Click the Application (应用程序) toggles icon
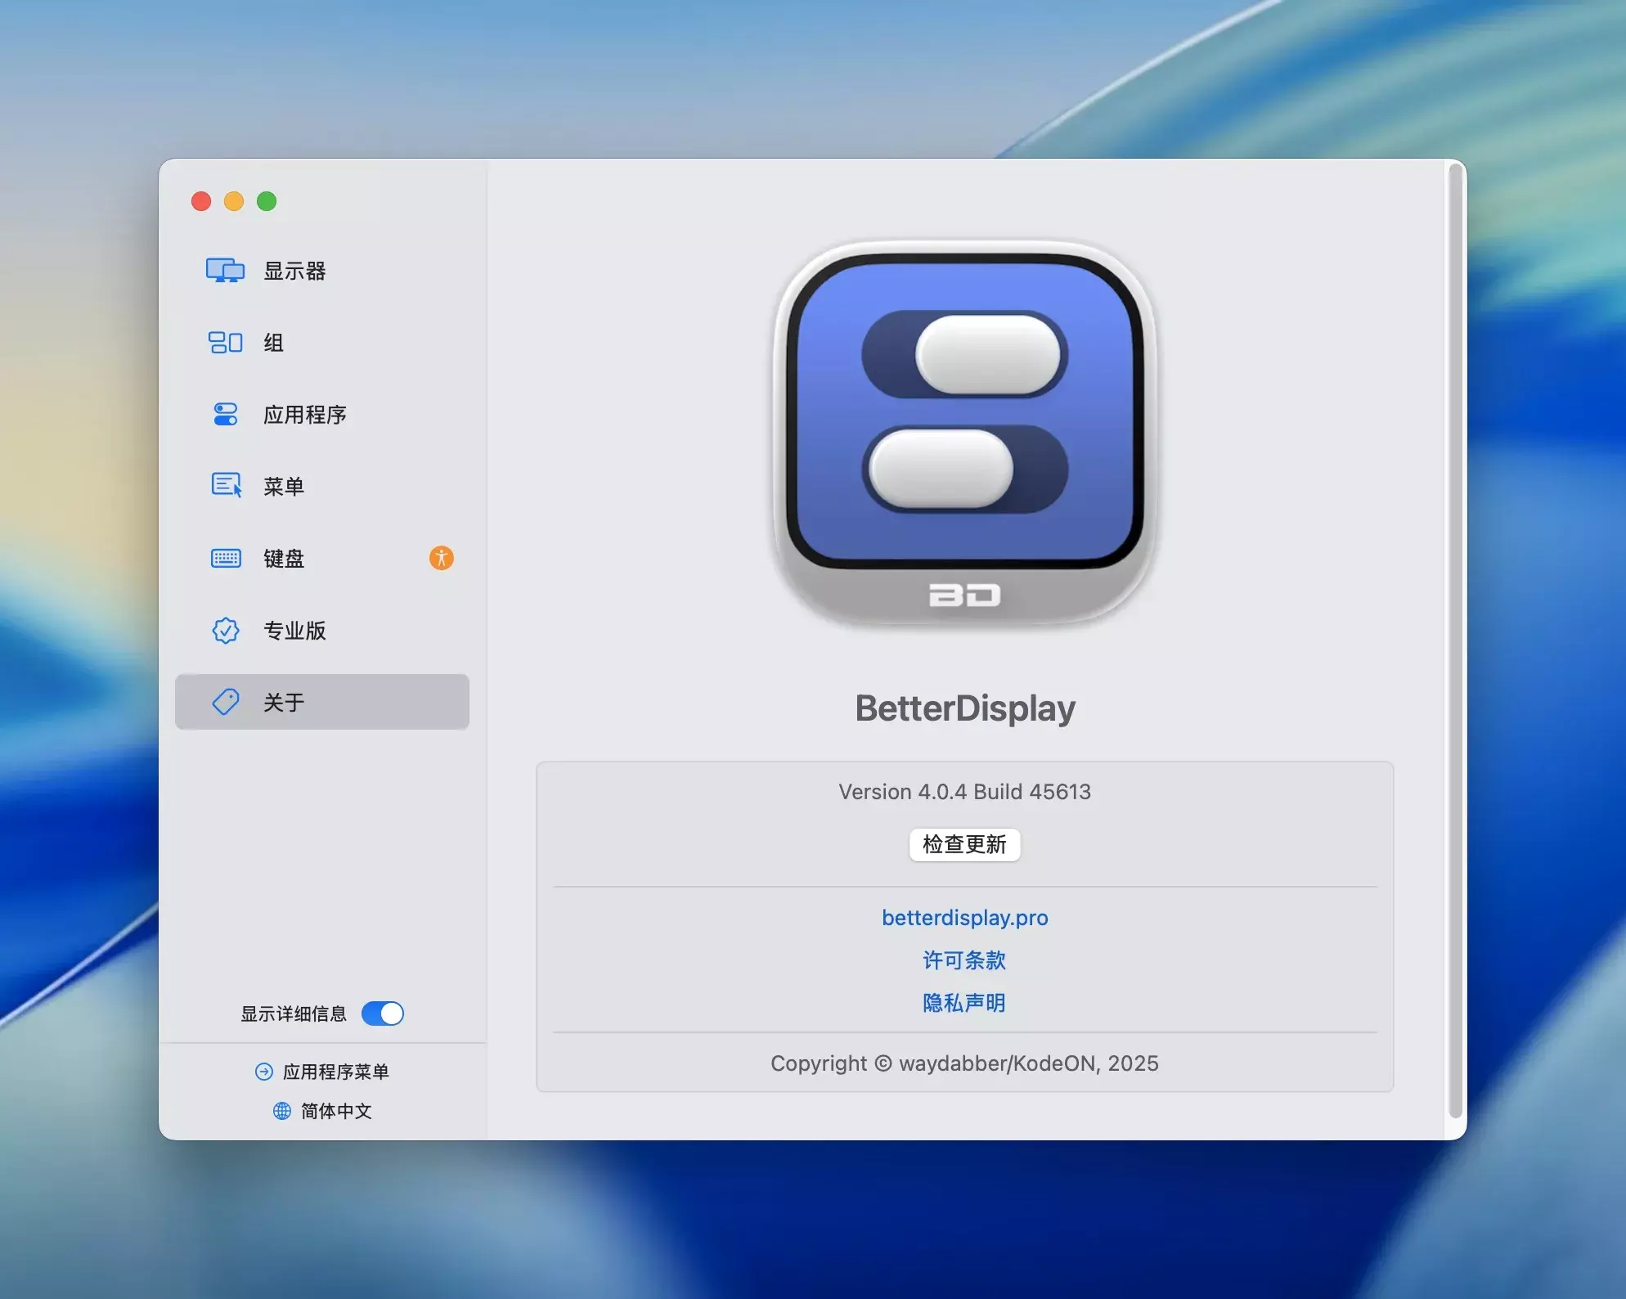The image size is (1626, 1299). coord(225,414)
